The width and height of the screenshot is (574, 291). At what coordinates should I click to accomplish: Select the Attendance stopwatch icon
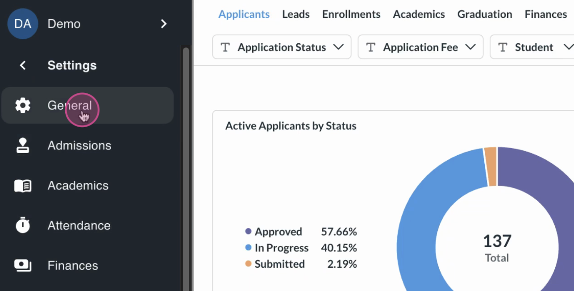[x=23, y=225]
